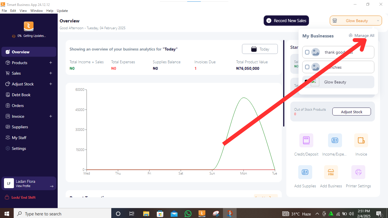Image resolution: width=388 pixels, height=218 pixels.
Task: Click the Timart logo in the sidebar
Action: pos(29,26)
